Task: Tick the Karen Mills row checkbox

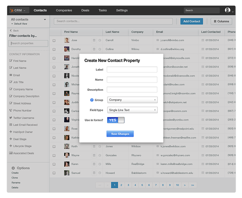Action: pyautogui.click(x=54, y=164)
